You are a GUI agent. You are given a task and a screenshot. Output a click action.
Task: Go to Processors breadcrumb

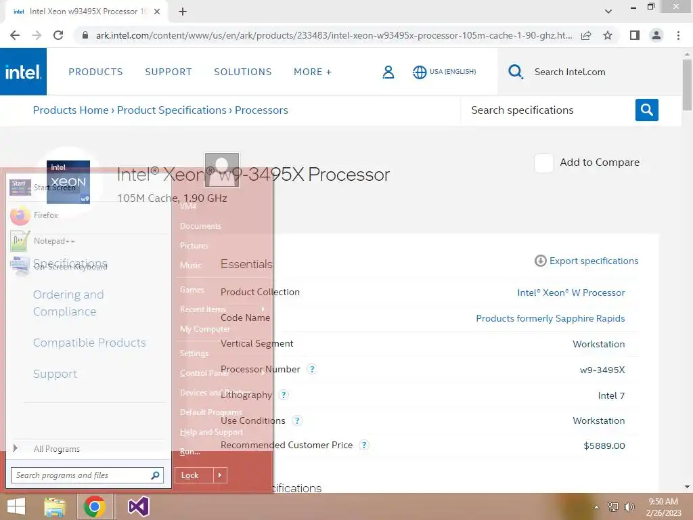click(x=261, y=110)
